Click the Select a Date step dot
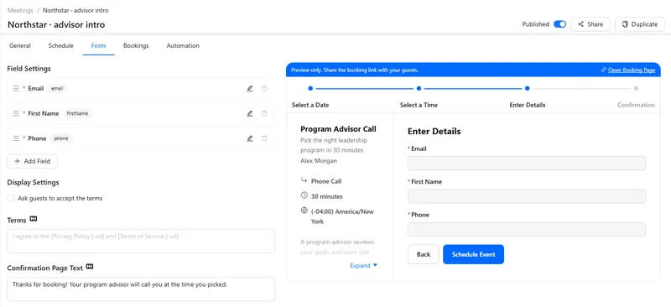 310,89
